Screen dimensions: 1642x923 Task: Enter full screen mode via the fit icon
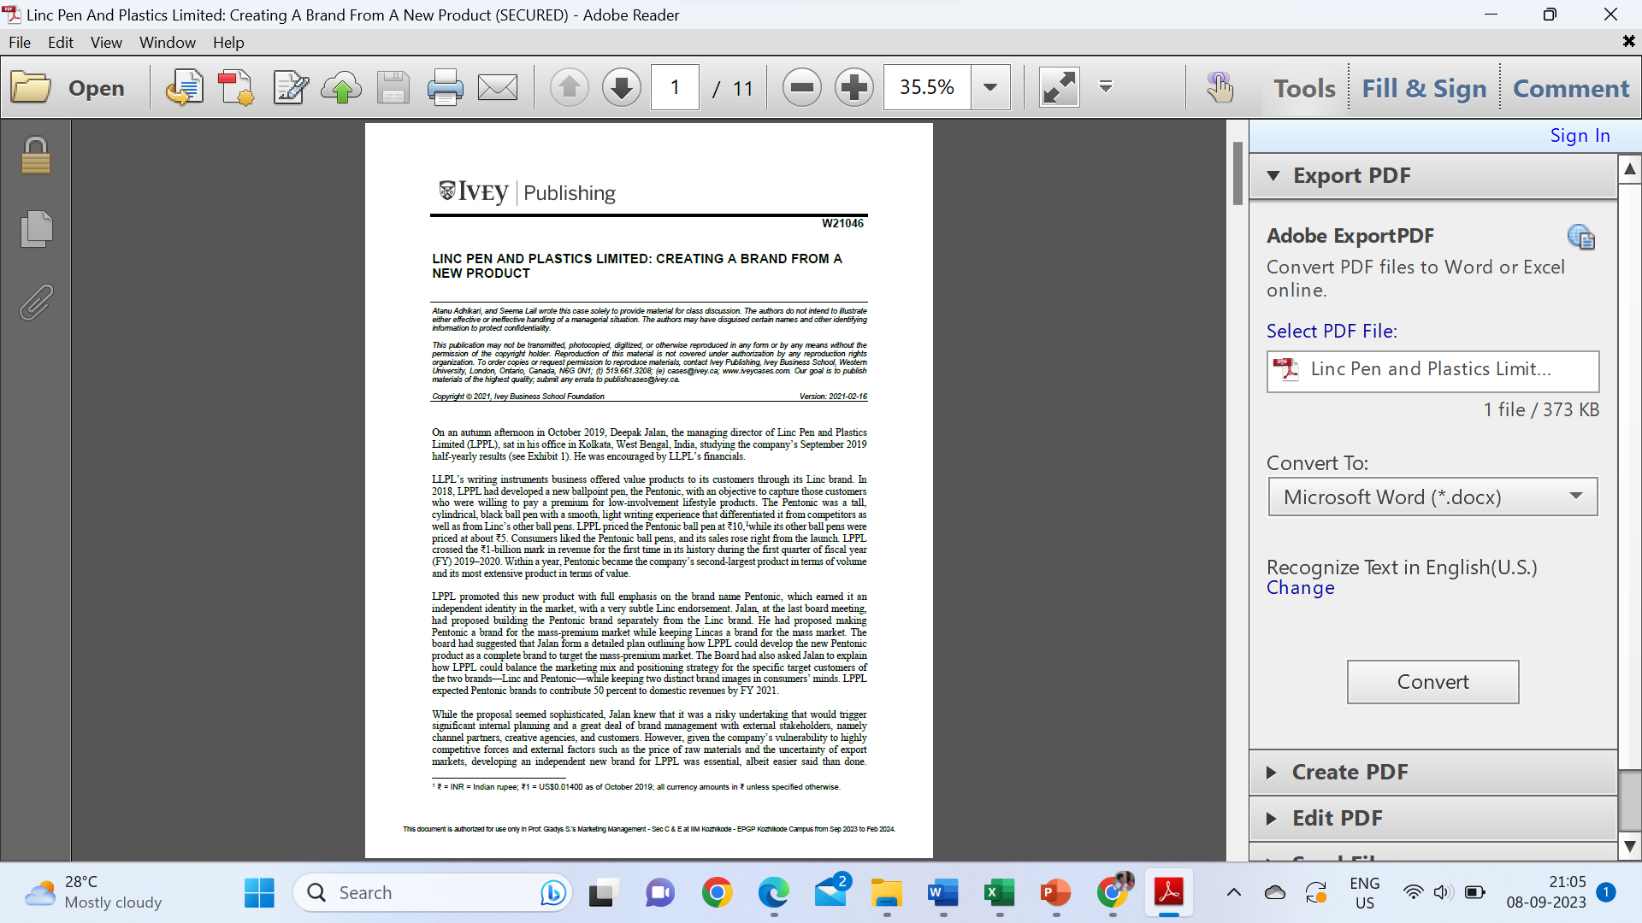(1059, 86)
